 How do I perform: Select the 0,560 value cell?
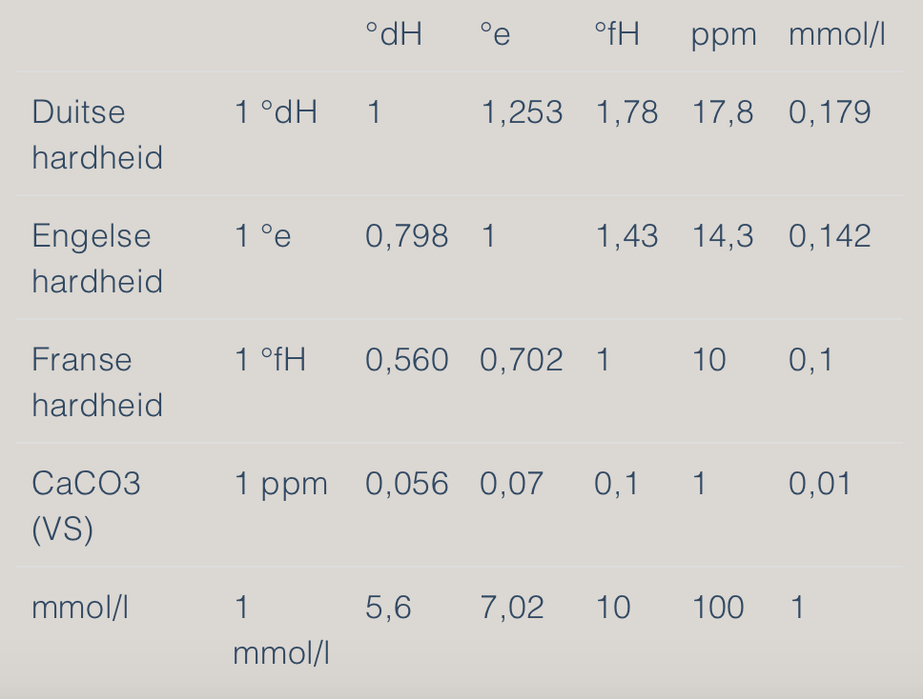(x=406, y=360)
